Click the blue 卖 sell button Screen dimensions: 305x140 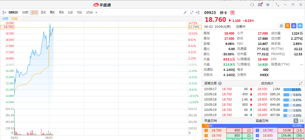tap(294, 26)
